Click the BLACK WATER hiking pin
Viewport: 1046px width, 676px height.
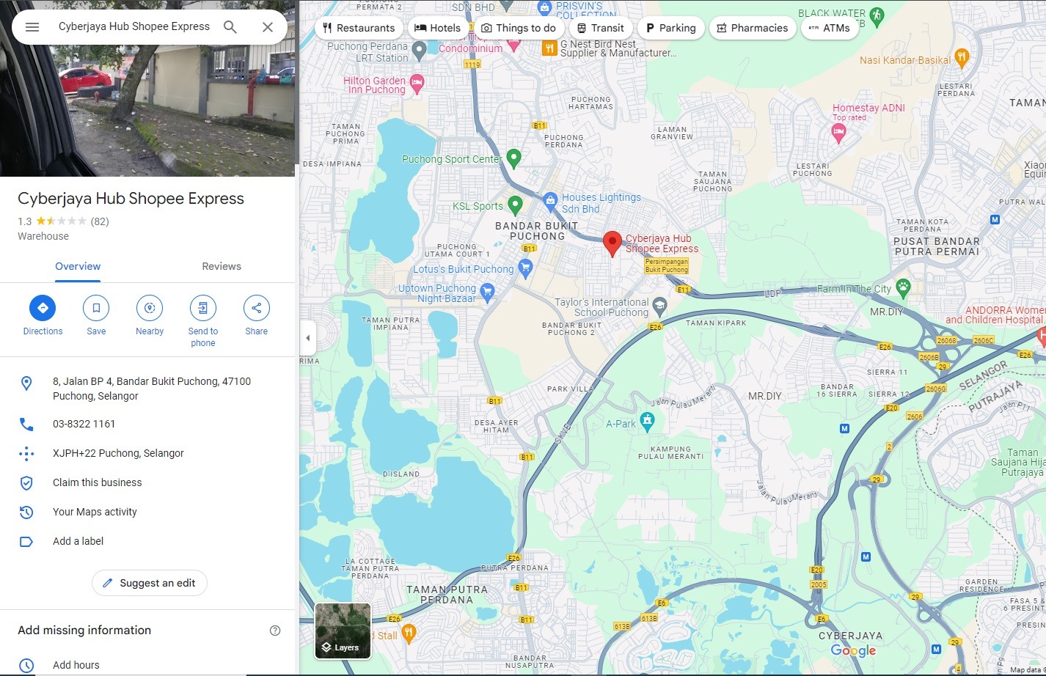[x=877, y=15]
